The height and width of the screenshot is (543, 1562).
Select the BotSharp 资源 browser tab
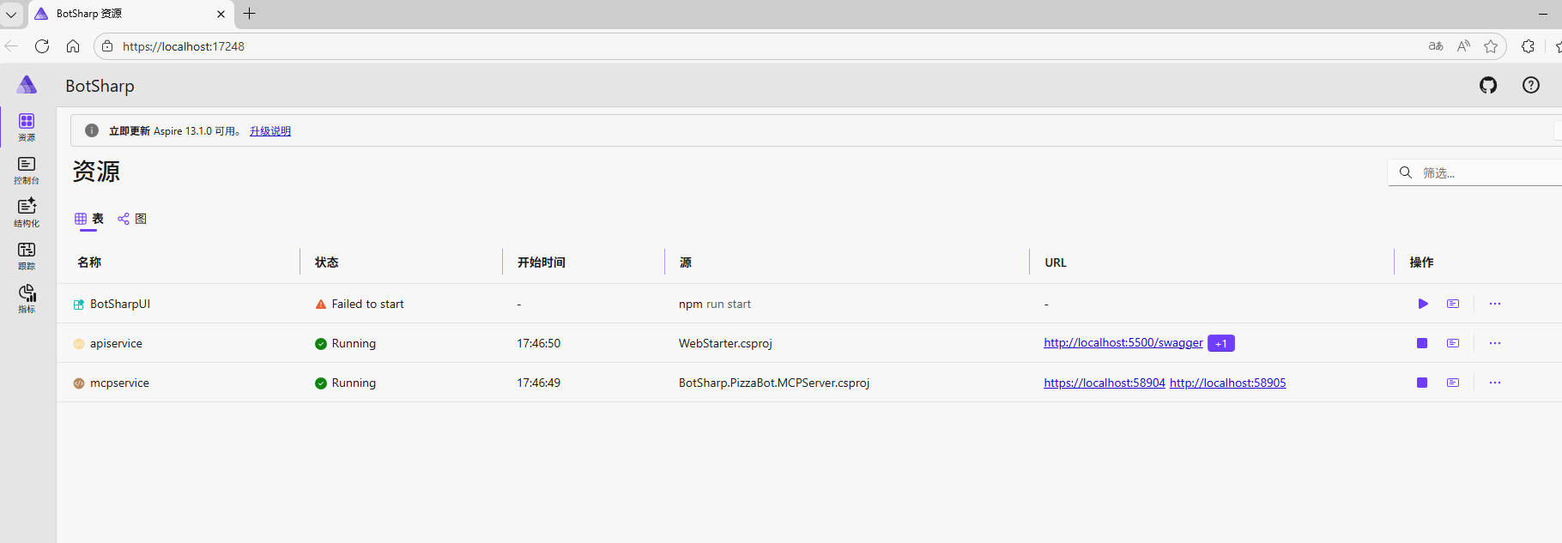[131, 14]
